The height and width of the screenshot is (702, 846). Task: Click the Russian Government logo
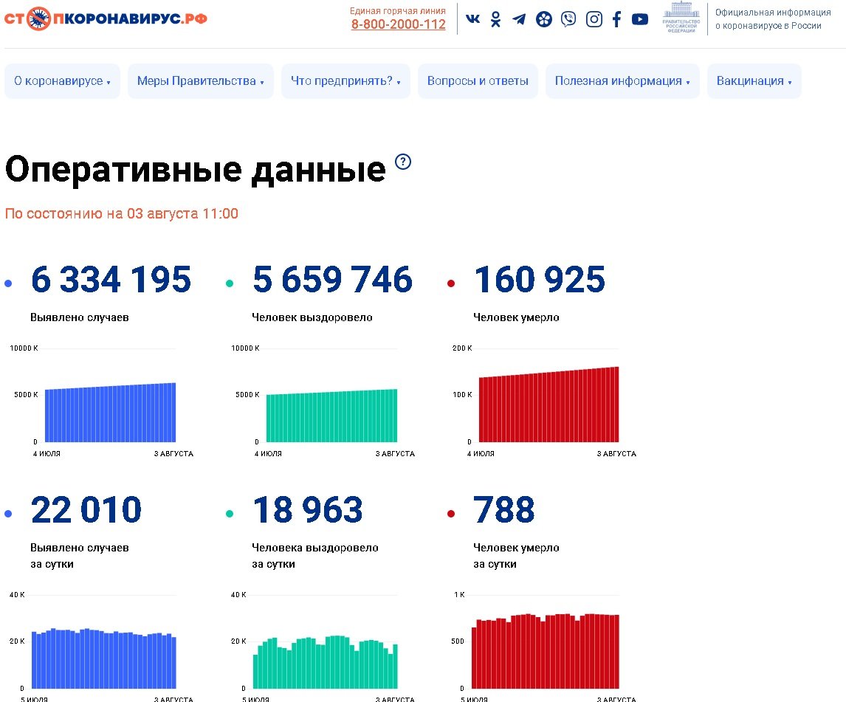pyautogui.click(x=681, y=19)
